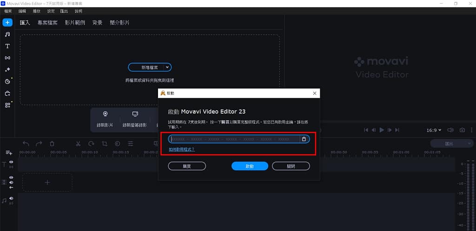Viewport: 476px width, 231px height.
Task: Open the Effects sparkle sidebar icon
Action: tap(7, 70)
